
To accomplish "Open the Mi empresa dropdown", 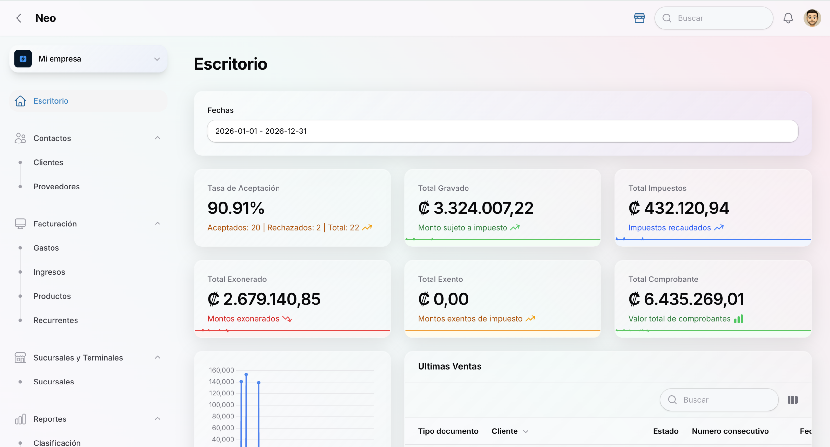I will click(157, 59).
